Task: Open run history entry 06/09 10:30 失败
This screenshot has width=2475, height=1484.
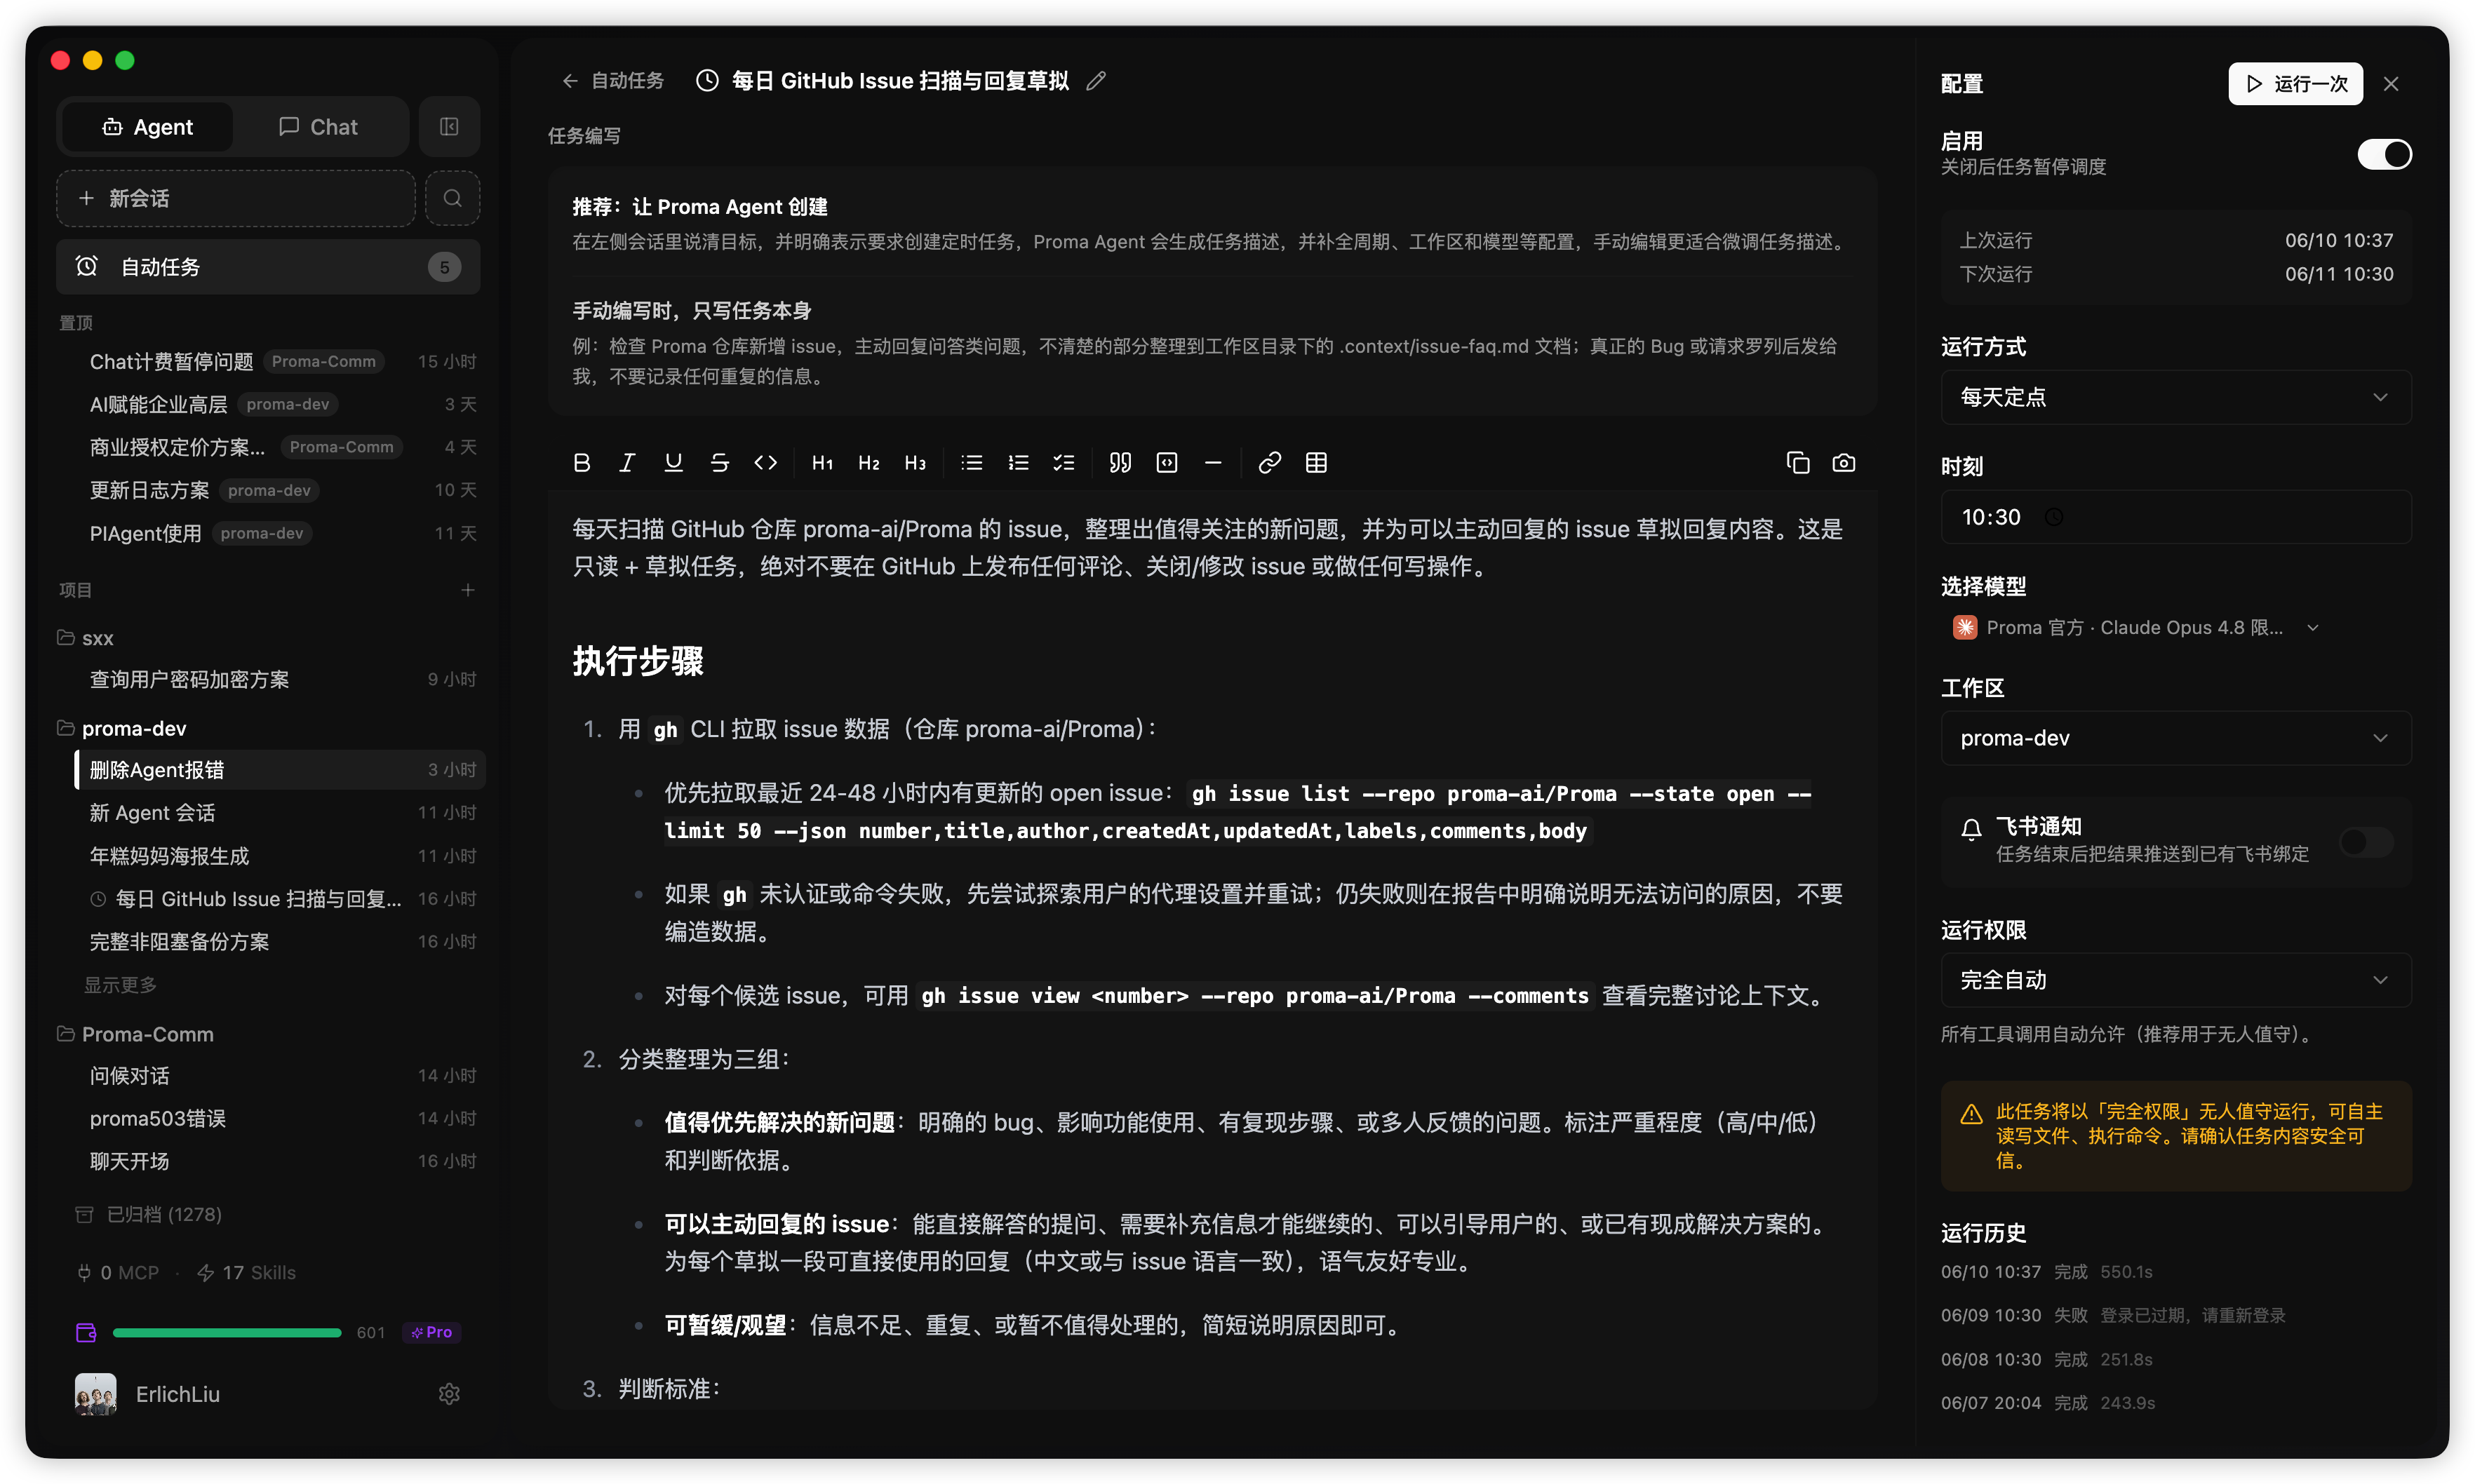Action: click(2112, 1316)
